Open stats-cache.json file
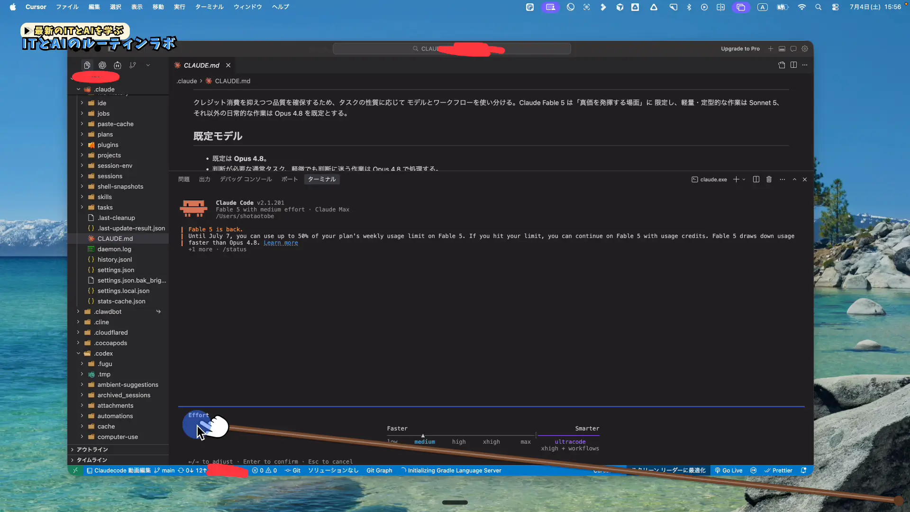Viewport: 910px width, 512px height. 121,301
